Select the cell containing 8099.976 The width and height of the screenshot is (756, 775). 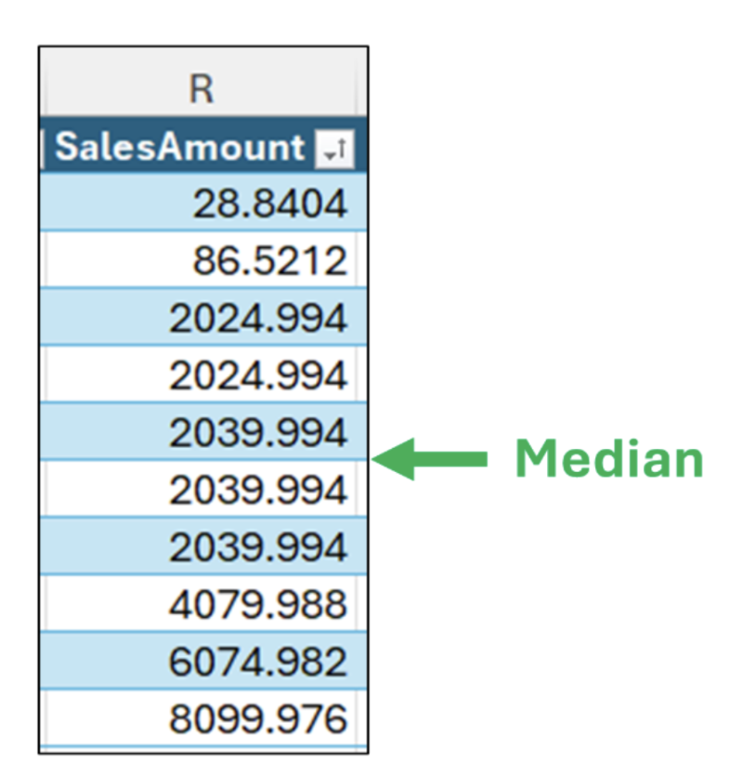[257, 719]
